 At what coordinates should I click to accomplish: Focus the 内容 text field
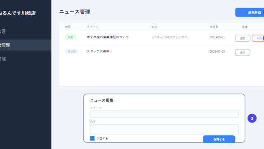click(164, 129)
